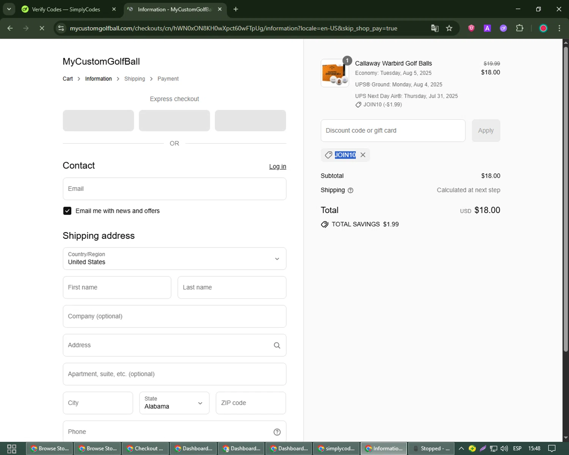Screen dimensions: 569x455
Task: Open the tab search dropdown arrow
Action: click(x=9, y=9)
